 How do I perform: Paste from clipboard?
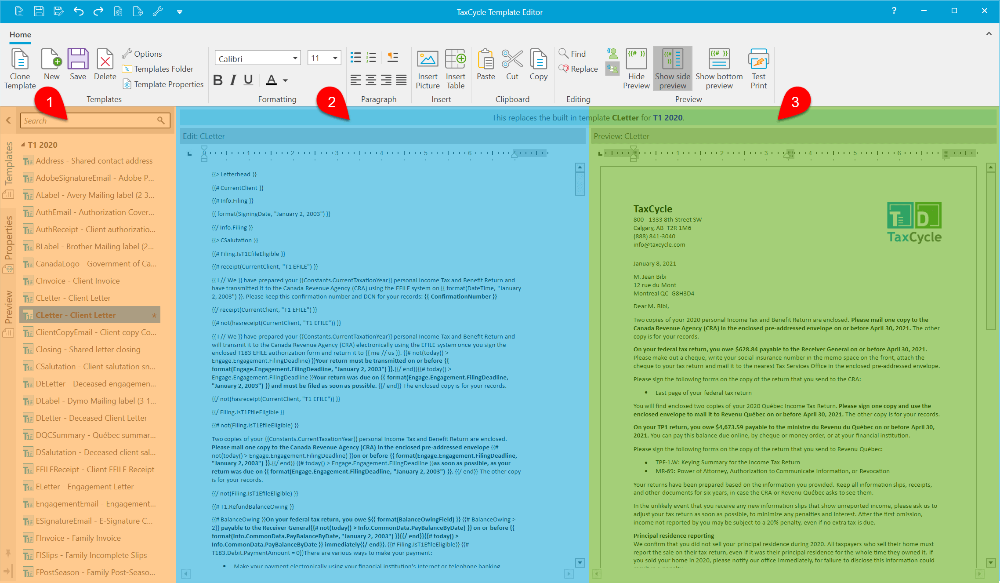[486, 65]
